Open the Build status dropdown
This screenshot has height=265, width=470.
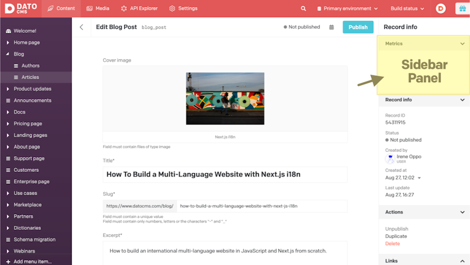(x=407, y=8)
